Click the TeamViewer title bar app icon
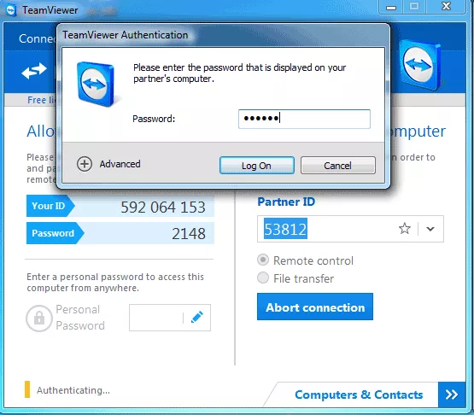 point(11,10)
